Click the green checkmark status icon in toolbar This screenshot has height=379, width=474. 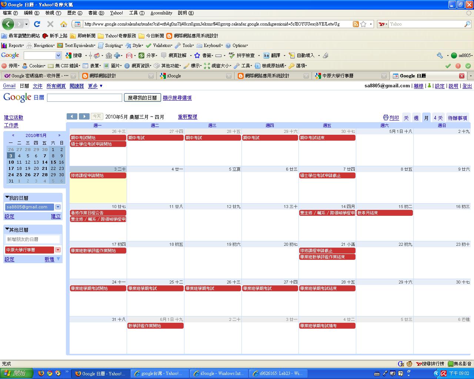pyautogui.click(x=448, y=66)
